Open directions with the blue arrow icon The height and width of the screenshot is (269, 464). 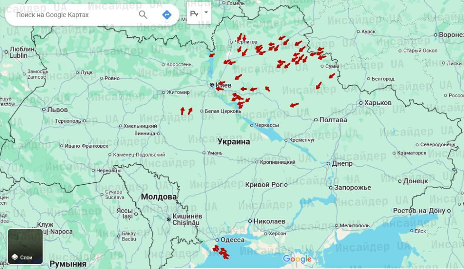(x=167, y=15)
